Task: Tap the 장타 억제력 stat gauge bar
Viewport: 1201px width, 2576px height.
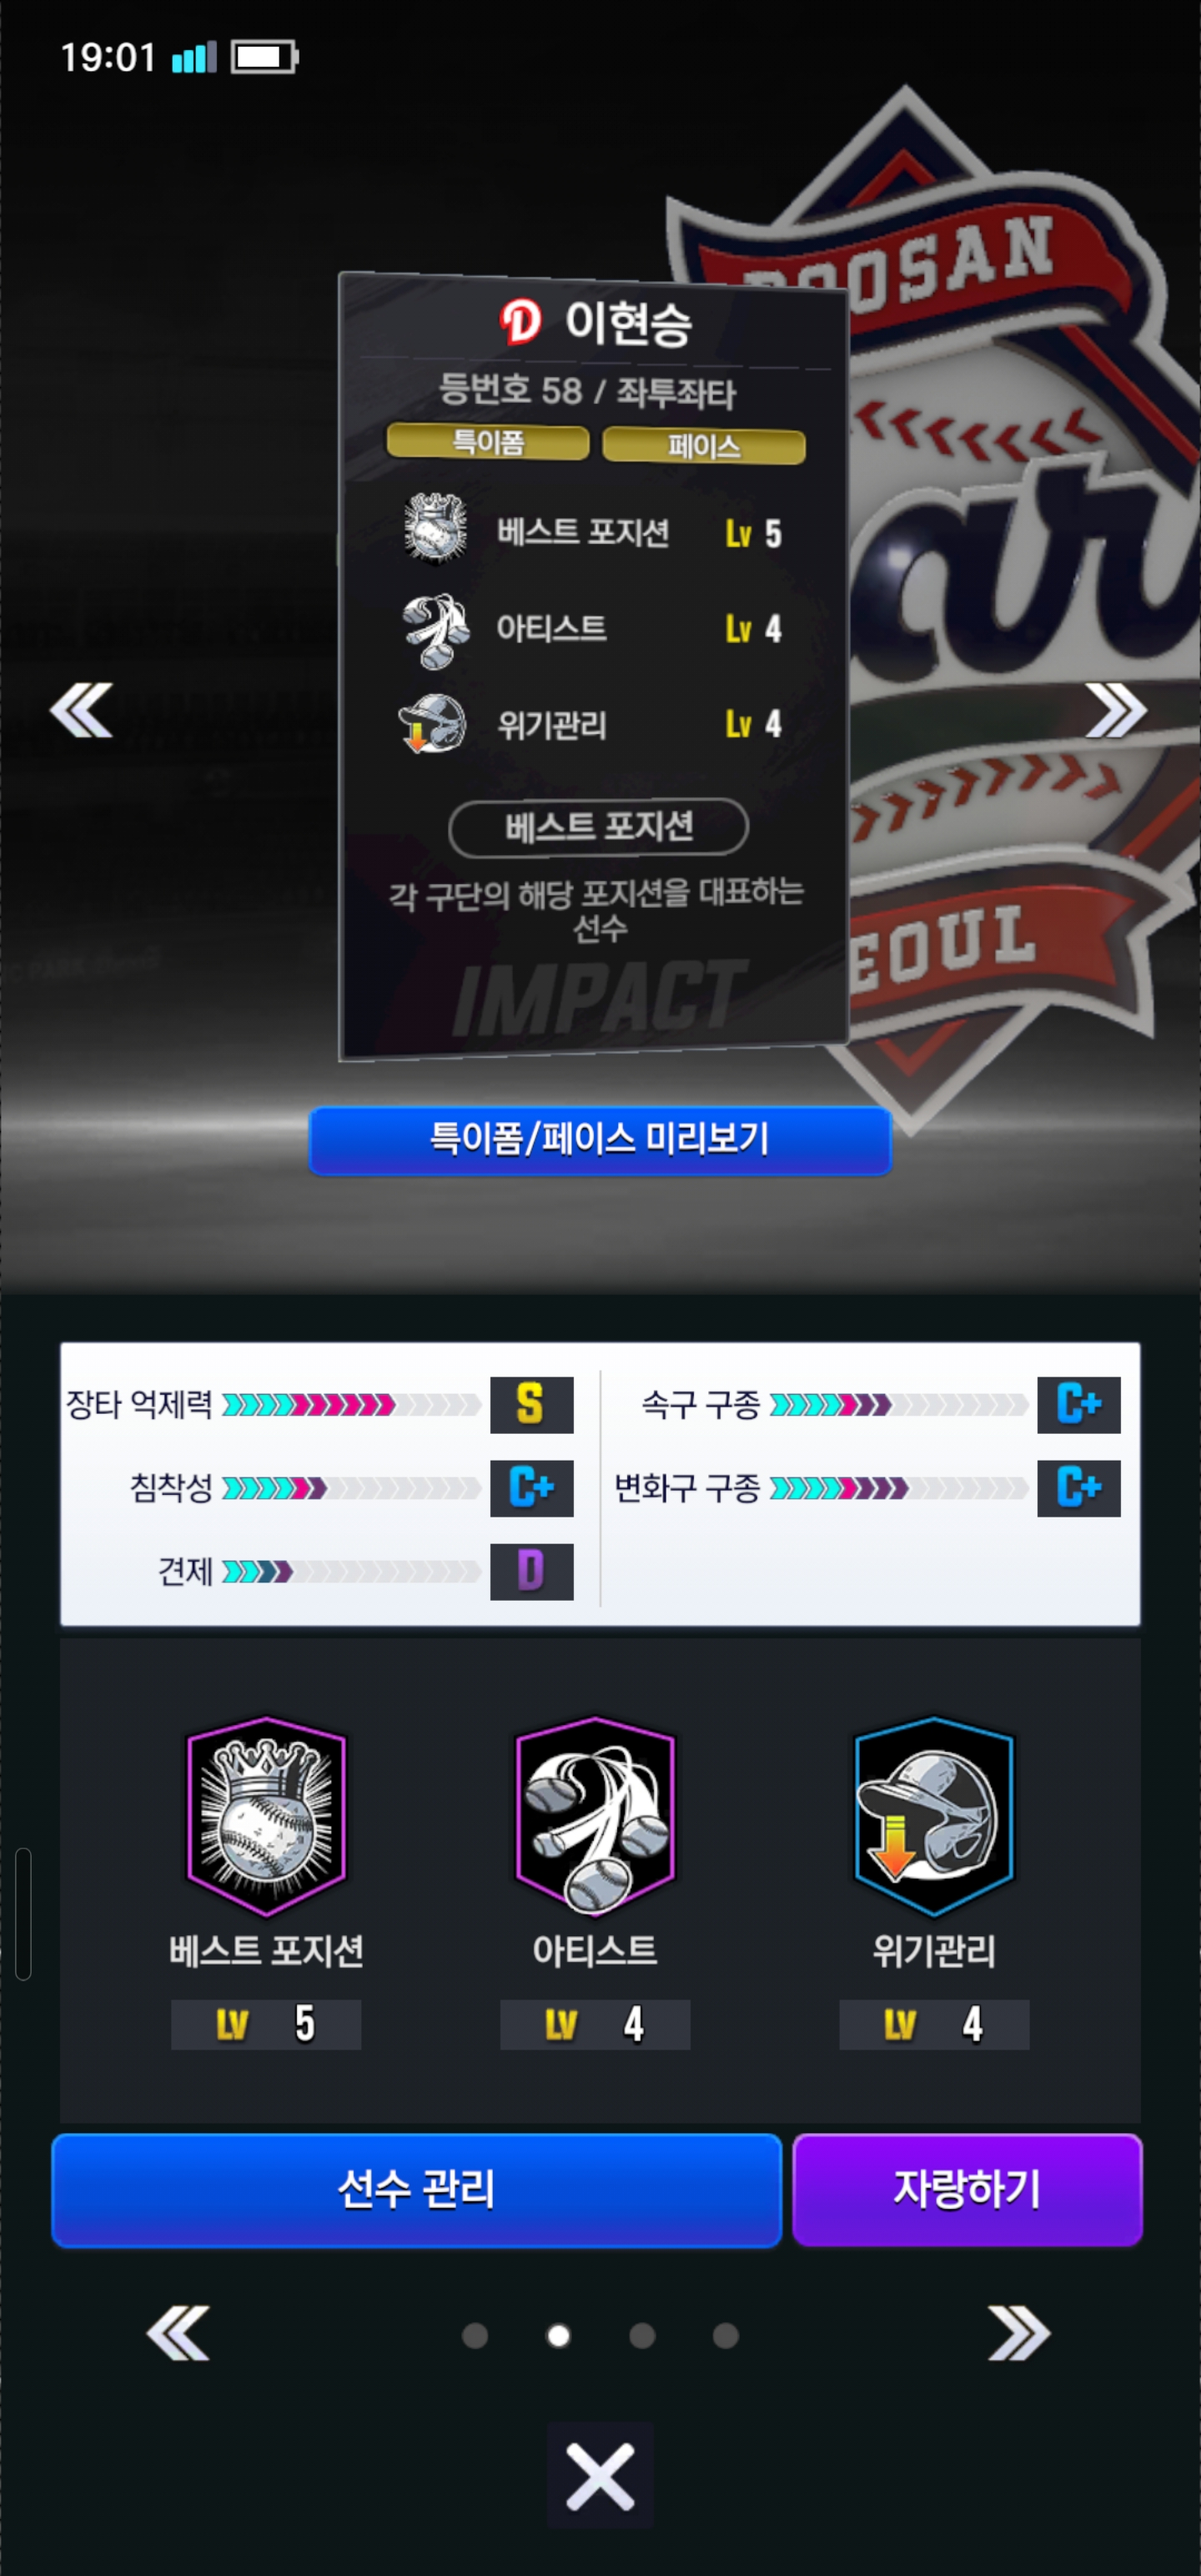Action: click(351, 1405)
